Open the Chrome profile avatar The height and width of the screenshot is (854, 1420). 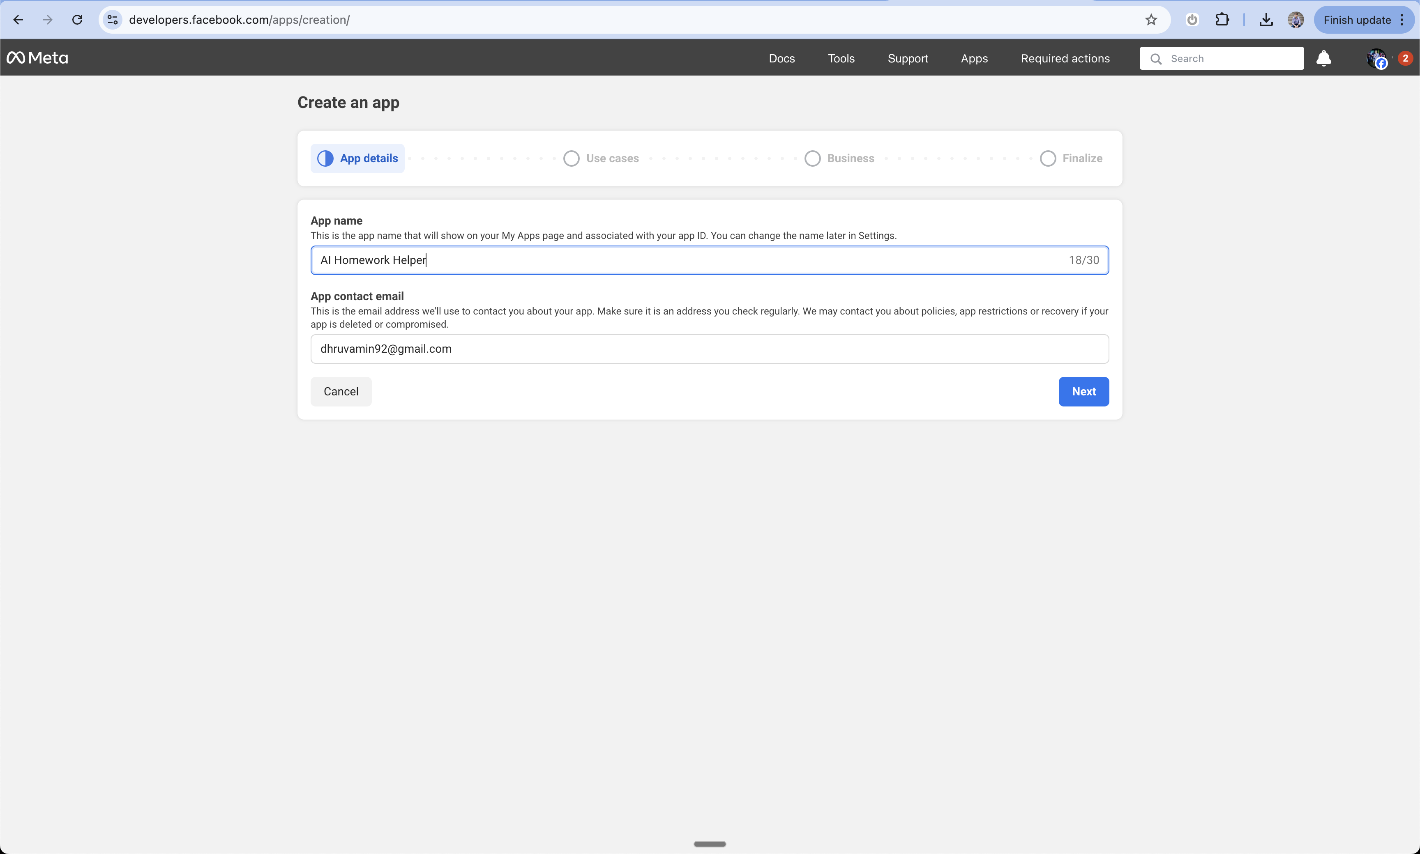click(1296, 20)
